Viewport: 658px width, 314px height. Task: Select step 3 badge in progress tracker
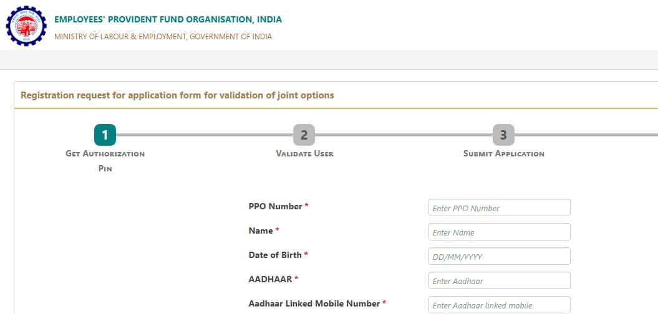coord(503,135)
